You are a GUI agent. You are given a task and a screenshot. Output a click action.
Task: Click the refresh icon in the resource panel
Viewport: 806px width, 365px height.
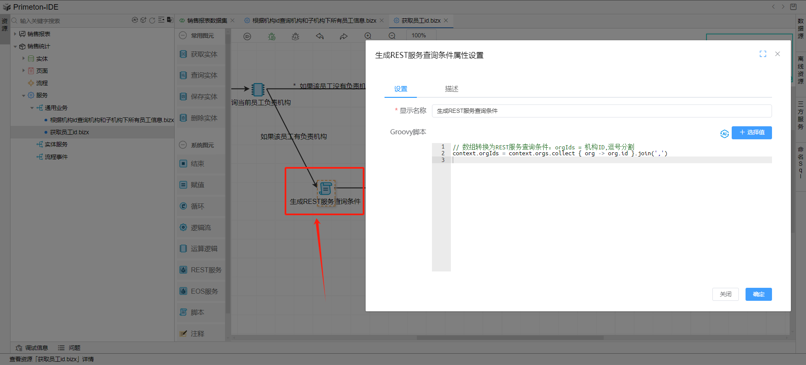click(x=152, y=20)
